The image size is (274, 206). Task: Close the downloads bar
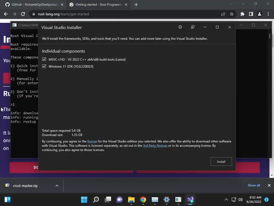click(x=269, y=185)
